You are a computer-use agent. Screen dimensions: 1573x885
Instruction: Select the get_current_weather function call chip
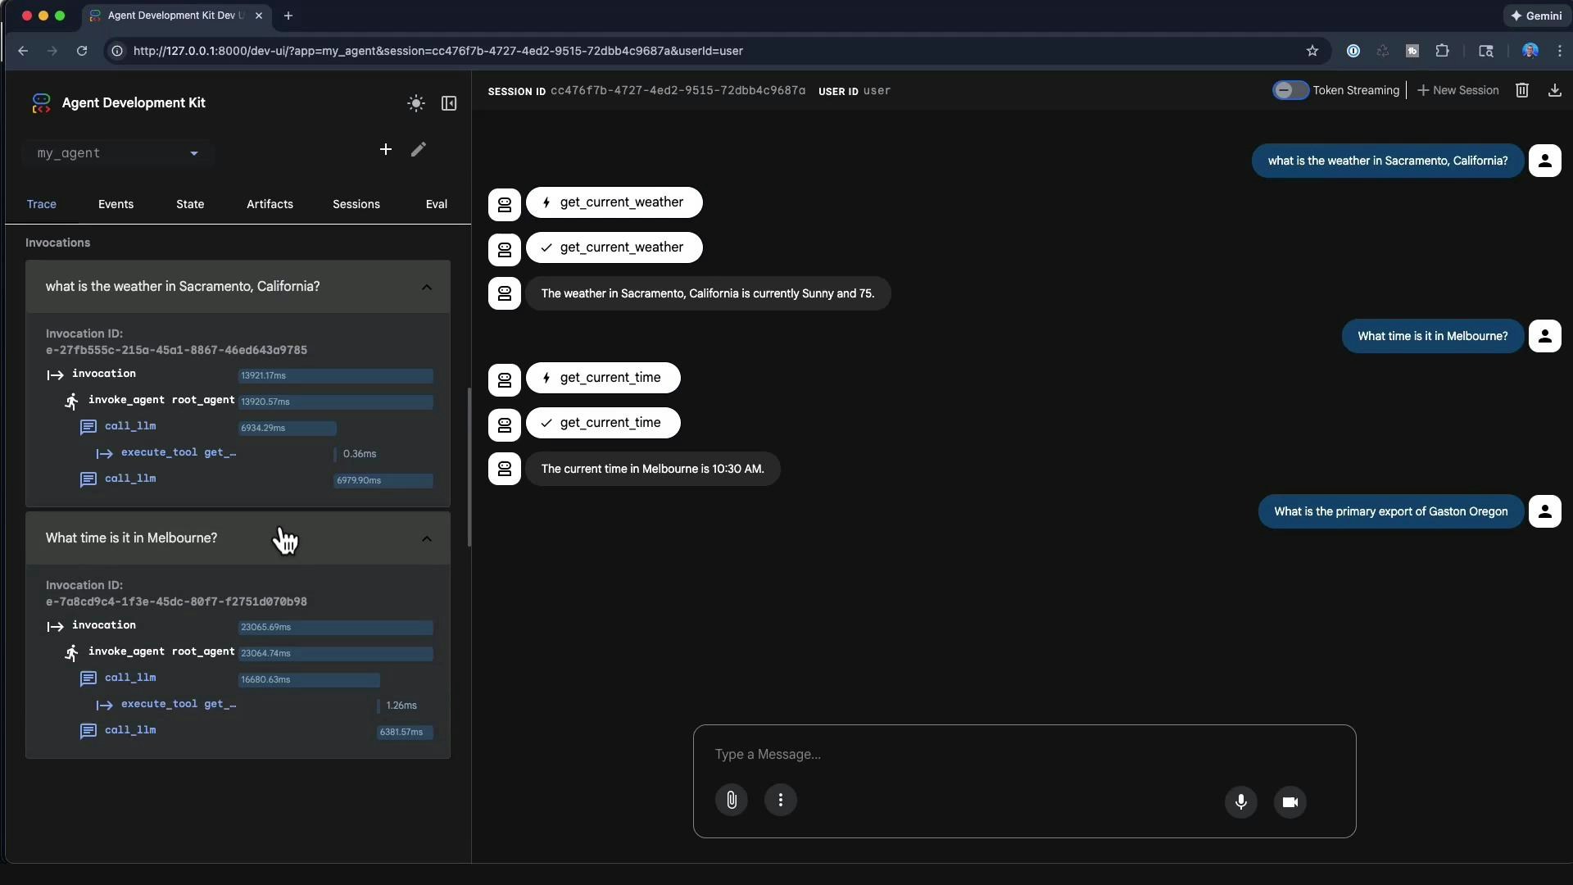[x=614, y=202]
